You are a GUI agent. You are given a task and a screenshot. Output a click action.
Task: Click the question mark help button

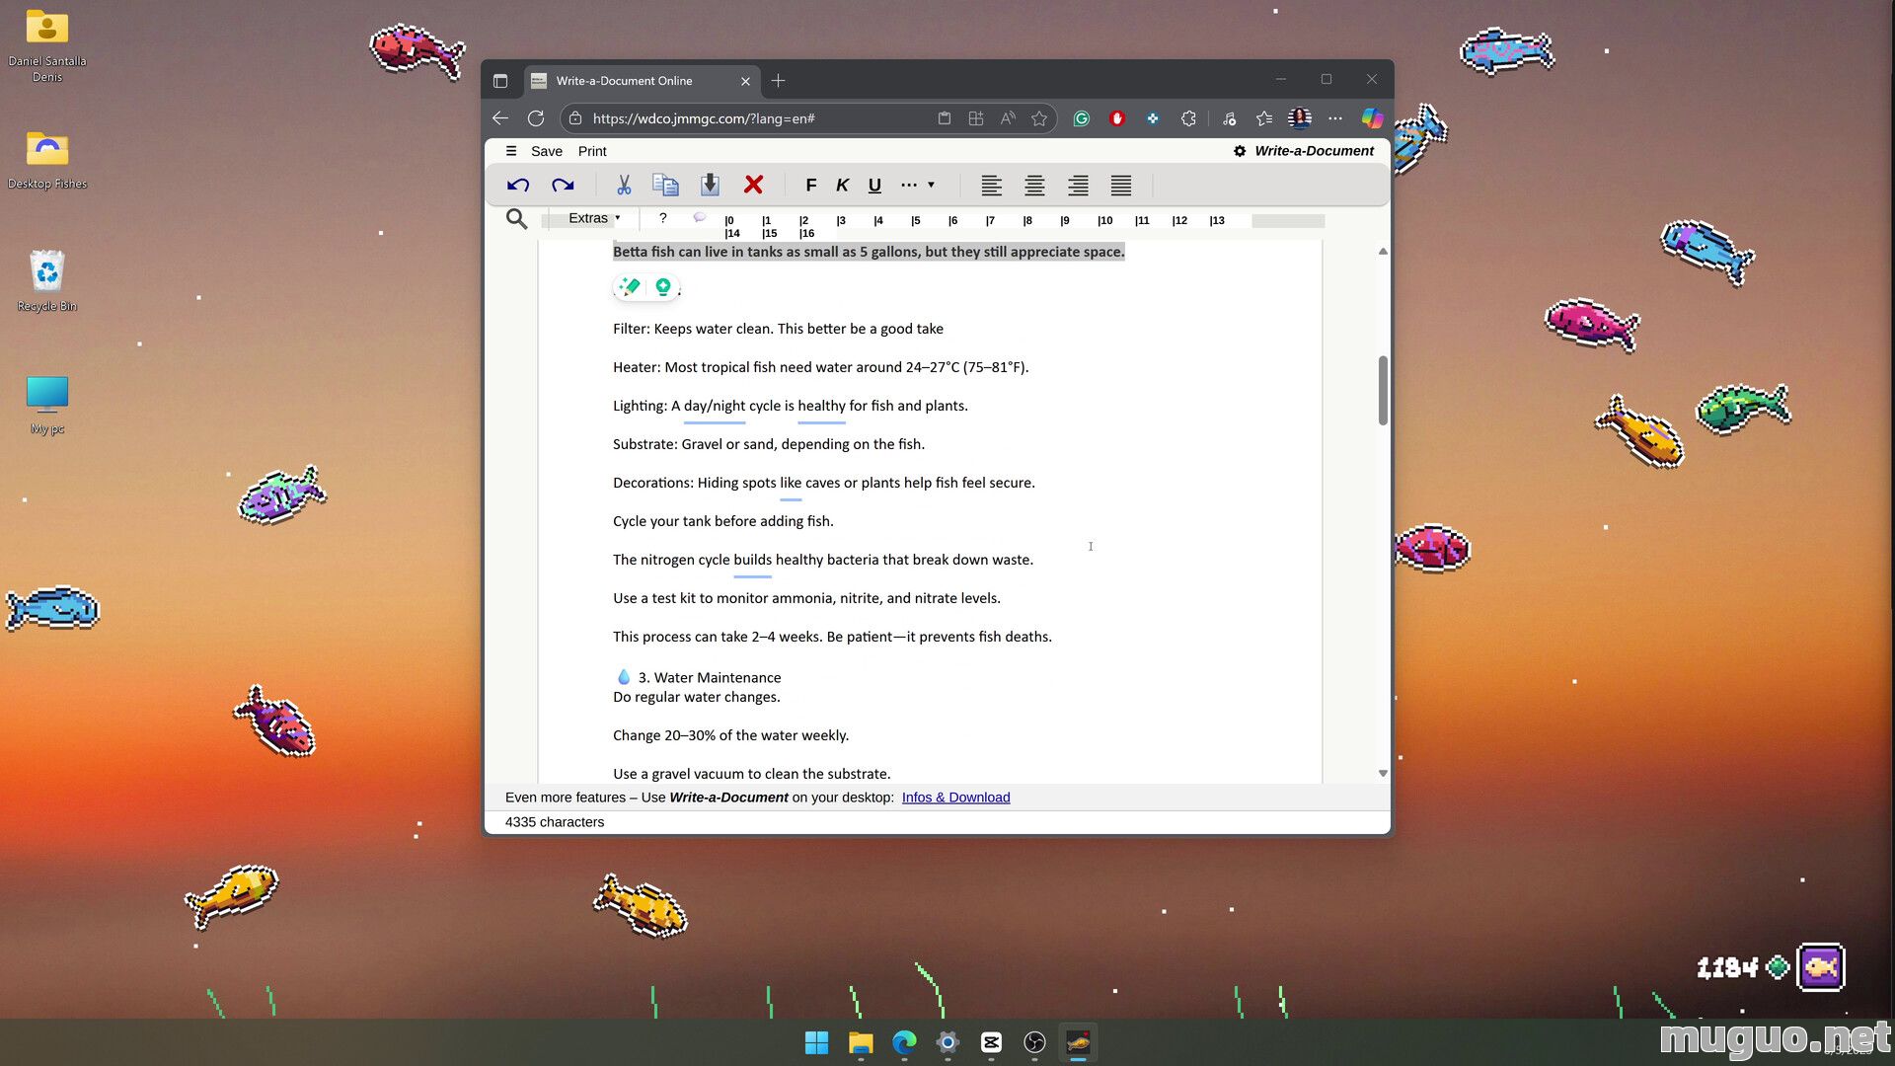pyautogui.click(x=663, y=218)
